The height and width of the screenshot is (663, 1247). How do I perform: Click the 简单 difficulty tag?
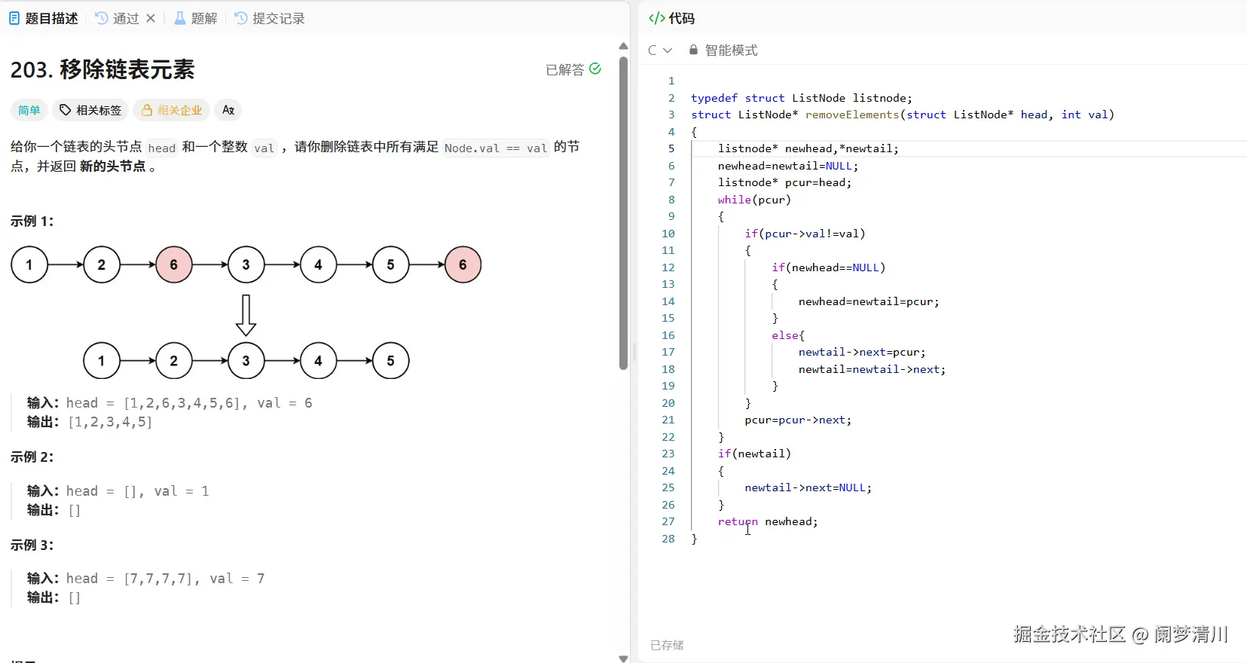point(29,110)
